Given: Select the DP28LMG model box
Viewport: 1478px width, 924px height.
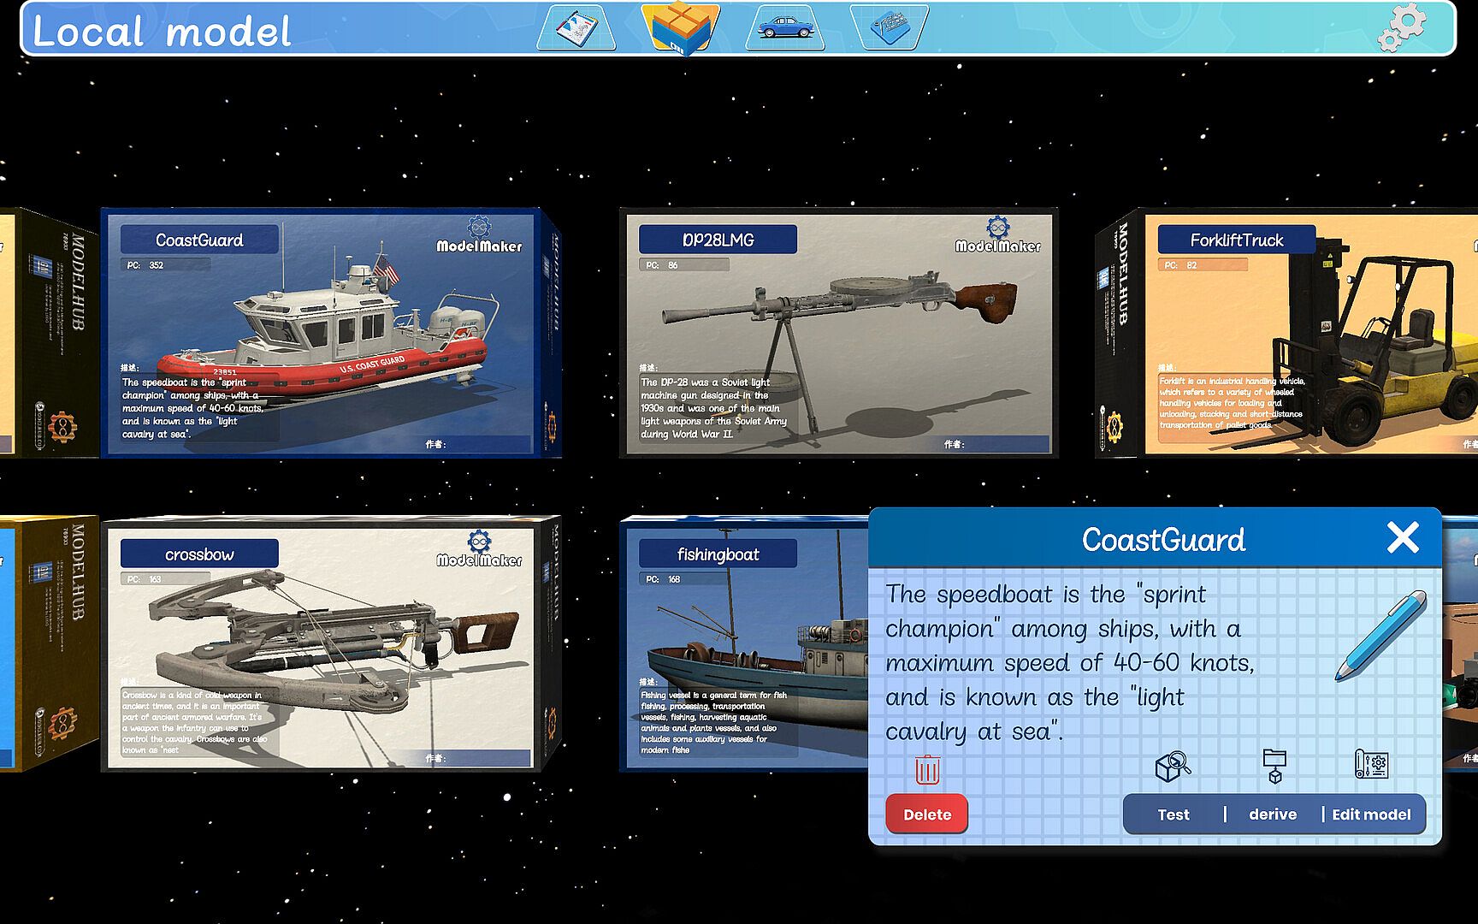Looking at the screenshot, I should click(x=838, y=333).
